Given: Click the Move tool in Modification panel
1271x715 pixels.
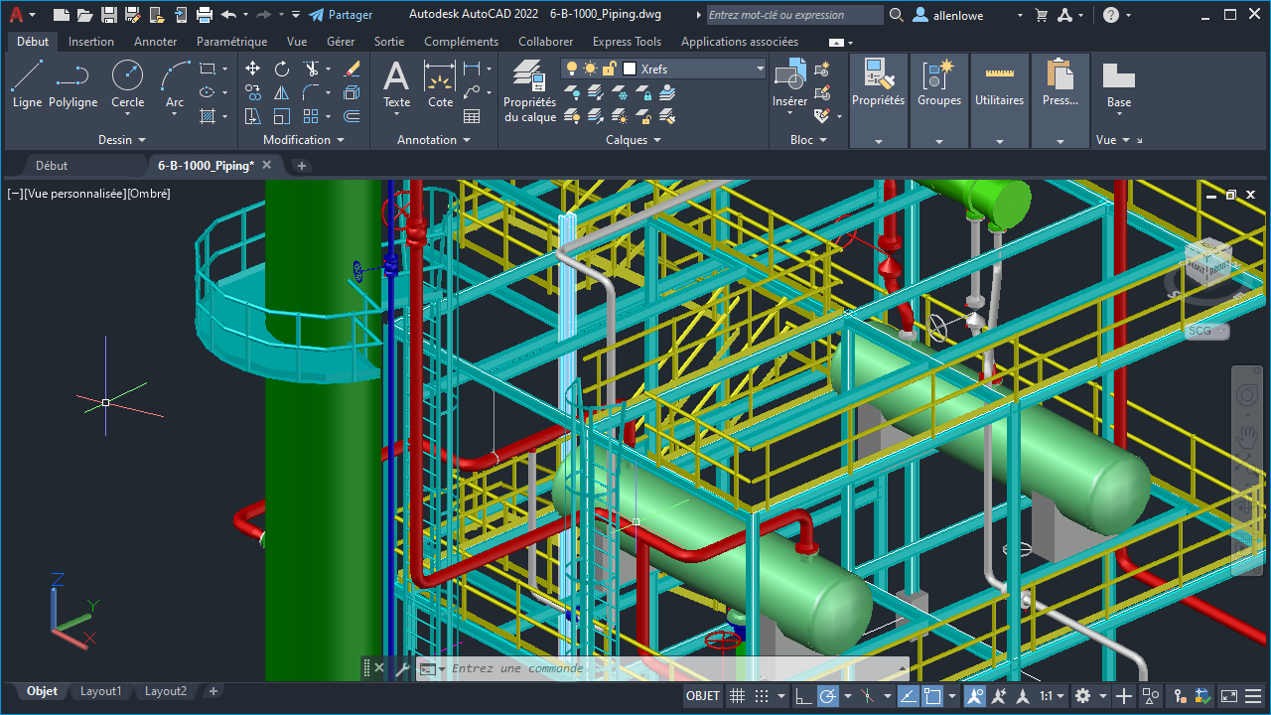Looking at the screenshot, I should pyautogui.click(x=252, y=69).
